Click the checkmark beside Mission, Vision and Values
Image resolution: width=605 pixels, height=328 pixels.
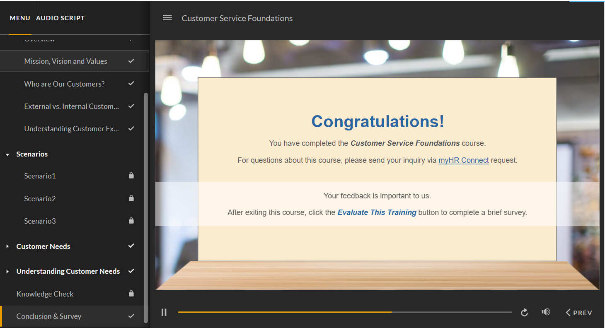[131, 61]
